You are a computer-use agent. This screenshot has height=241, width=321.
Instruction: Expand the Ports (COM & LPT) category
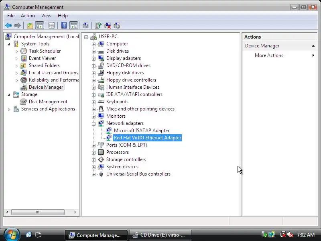pyautogui.click(x=93, y=145)
